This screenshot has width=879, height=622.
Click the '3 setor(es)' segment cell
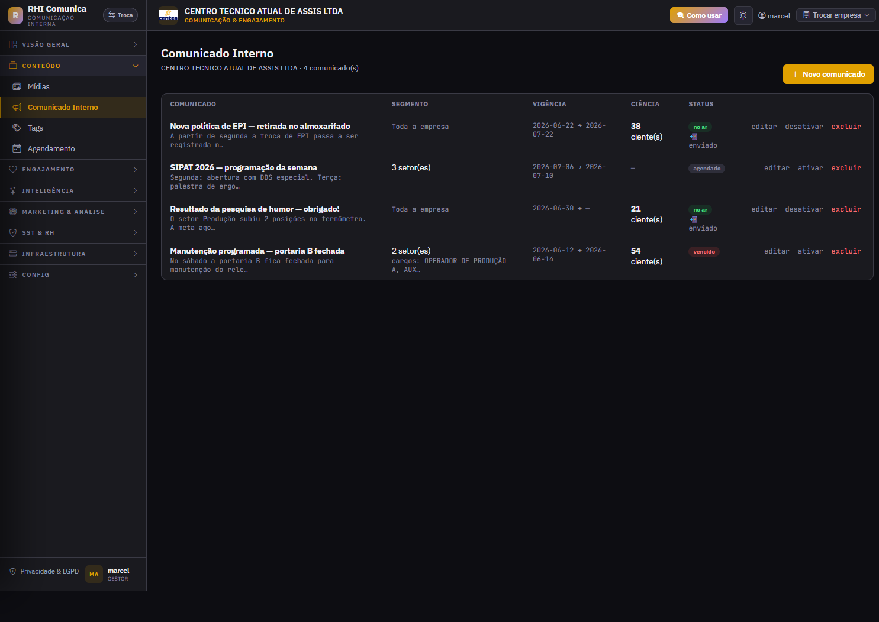click(411, 167)
